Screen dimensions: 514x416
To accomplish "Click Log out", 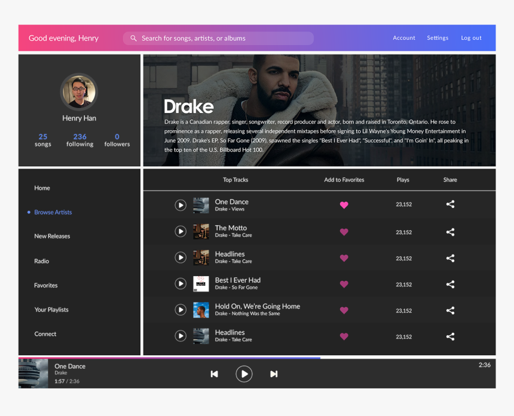I will click(471, 38).
